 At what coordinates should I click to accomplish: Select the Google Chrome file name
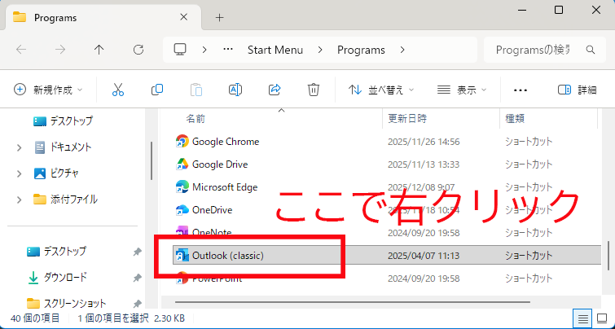click(x=226, y=141)
